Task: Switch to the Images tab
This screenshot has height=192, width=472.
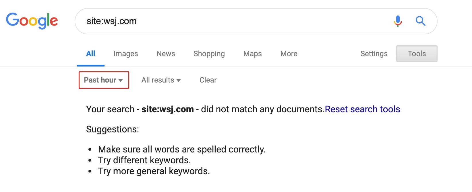Action: click(x=126, y=54)
